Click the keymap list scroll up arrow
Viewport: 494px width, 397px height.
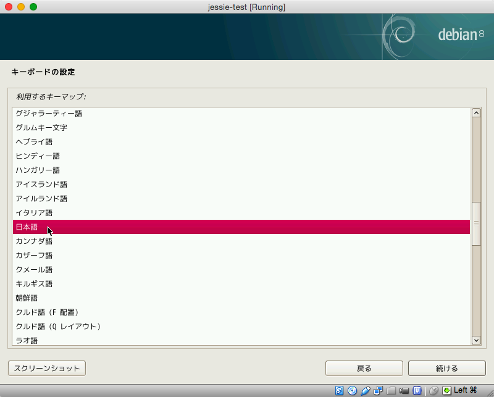[476, 113]
